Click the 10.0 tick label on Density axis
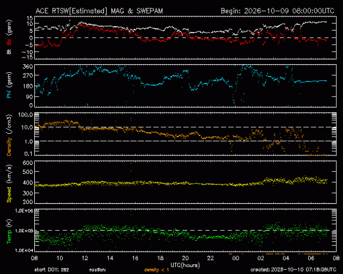This screenshot has width=343, height=274. 27,128
